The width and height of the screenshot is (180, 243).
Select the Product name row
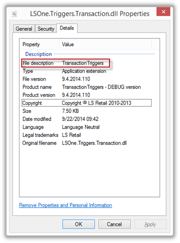click(87, 87)
